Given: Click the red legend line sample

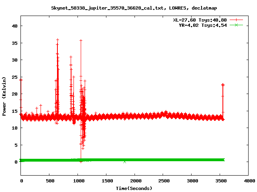Looking at the screenshot, I should tap(236, 20).
